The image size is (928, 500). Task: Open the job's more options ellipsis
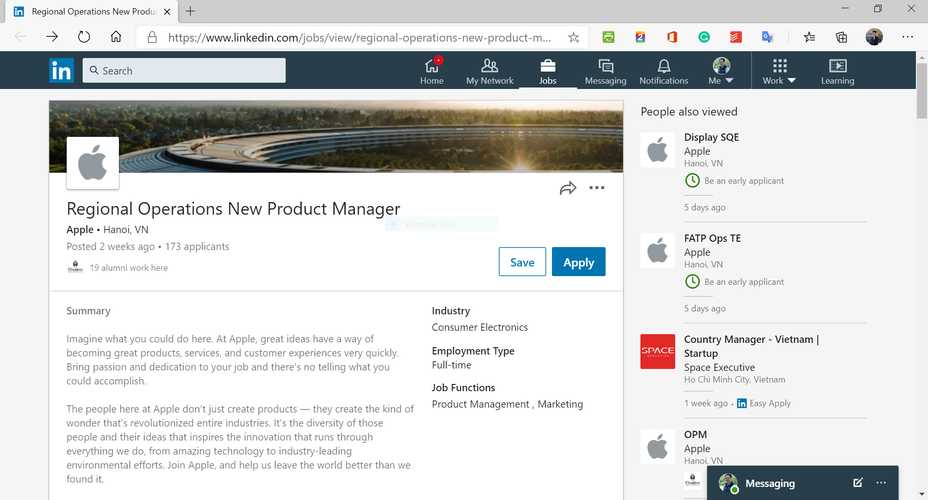click(x=597, y=188)
